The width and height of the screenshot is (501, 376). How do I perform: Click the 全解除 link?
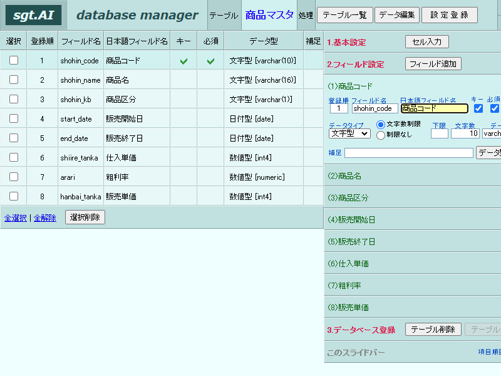pyautogui.click(x=44, y=218)
